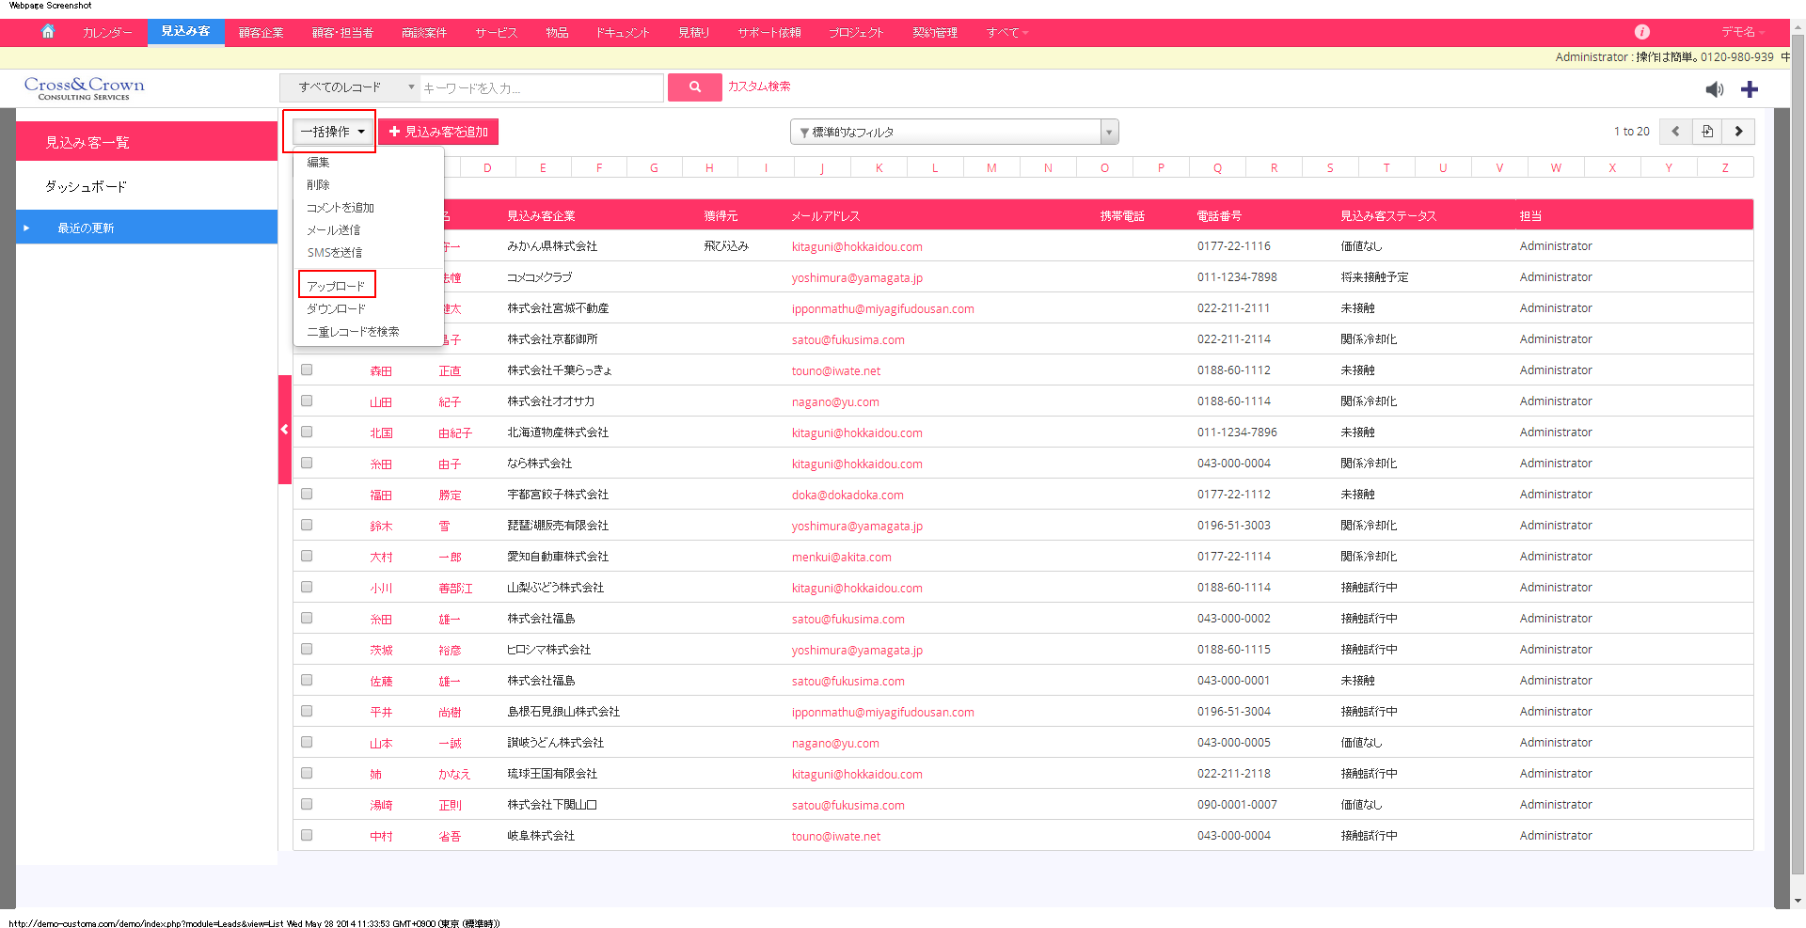Open the 一括操作 dropdown button
Screen dimensions: 1806x928
pyautogui.click(x=332, y=132)
